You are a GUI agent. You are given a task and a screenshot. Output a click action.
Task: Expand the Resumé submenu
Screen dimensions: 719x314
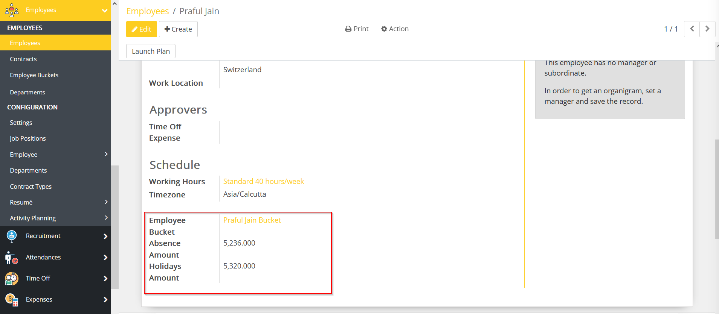(106, 202)
